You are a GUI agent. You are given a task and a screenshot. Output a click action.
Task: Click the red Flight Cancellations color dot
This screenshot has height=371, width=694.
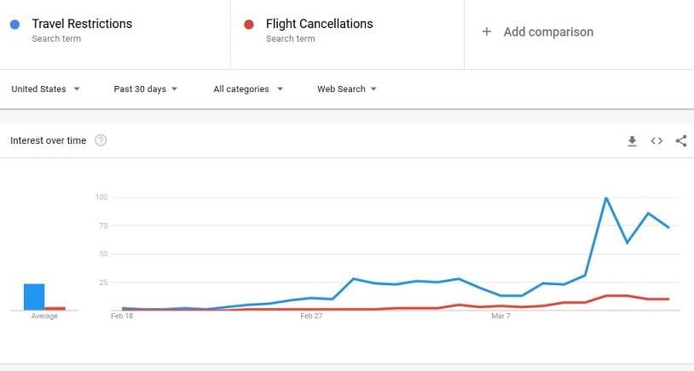click(249, 24)
